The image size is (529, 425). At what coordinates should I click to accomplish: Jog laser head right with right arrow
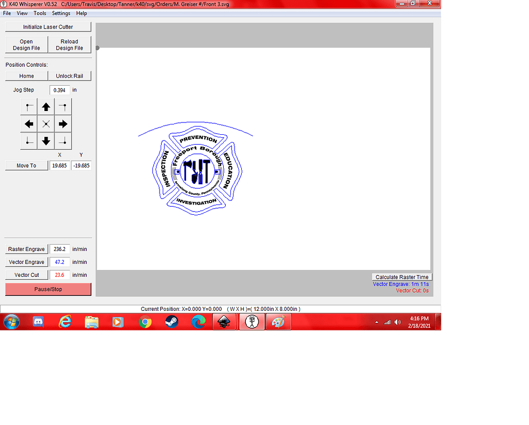click(63, 124)
